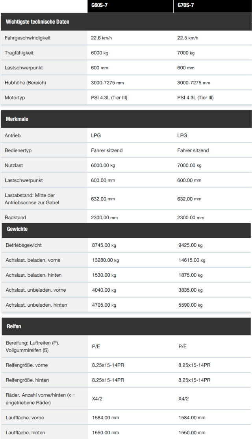Select the Betriebsgewicht 9425.00 kg value
252x439 pixels.
pos(191,245)
